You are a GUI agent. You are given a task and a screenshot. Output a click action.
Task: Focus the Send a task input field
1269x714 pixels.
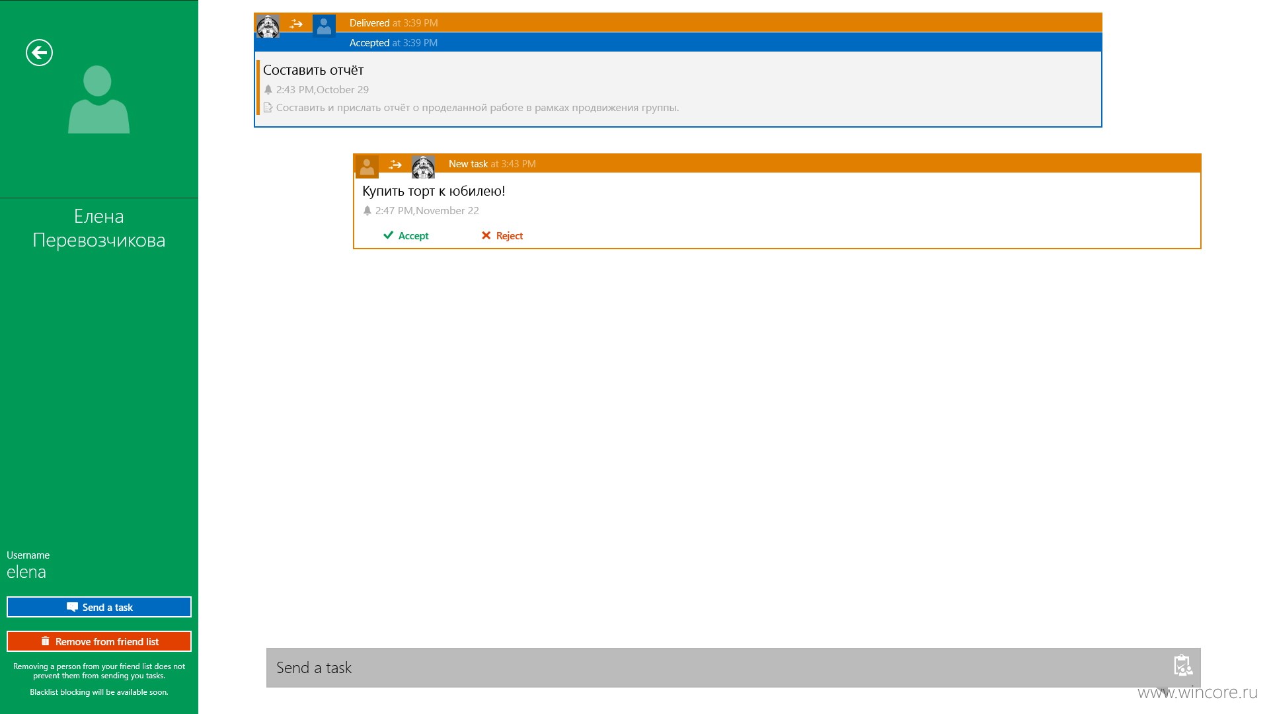pos(734,668)
